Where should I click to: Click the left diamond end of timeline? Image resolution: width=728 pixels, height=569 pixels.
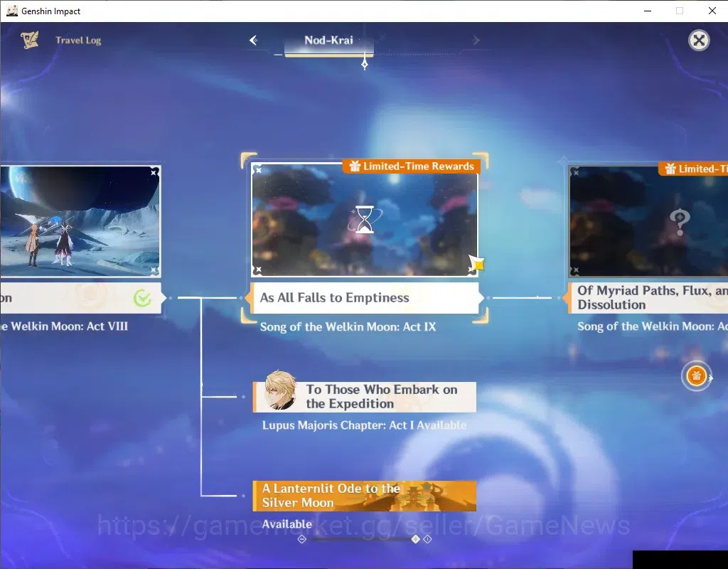pyautogui.click(x=301, y=539)
